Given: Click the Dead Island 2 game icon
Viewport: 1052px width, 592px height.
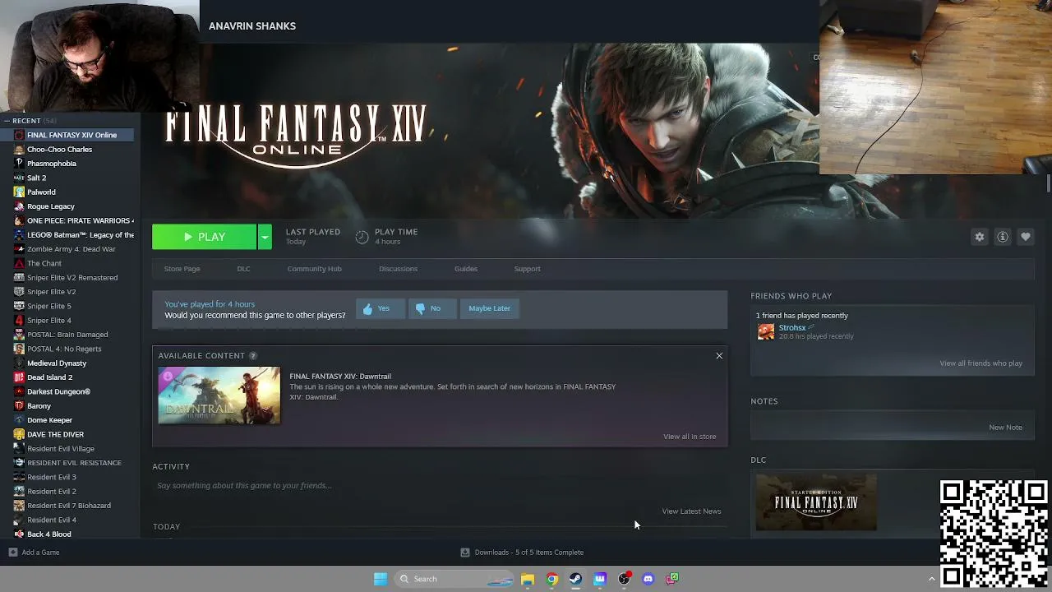Looking at the screenshot, I should (19, 377).
